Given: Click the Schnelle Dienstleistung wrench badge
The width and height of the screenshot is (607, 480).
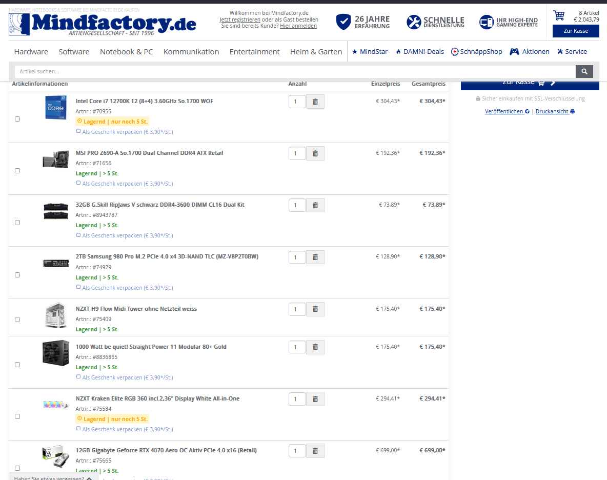Looking at the screenshot, I should [435, 22].
